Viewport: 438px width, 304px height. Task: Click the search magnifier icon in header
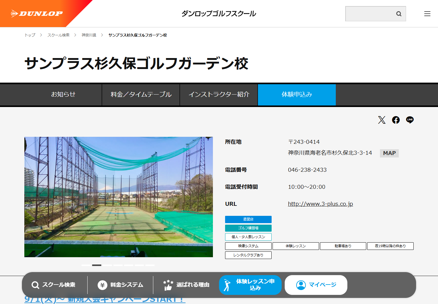point(399,14)
